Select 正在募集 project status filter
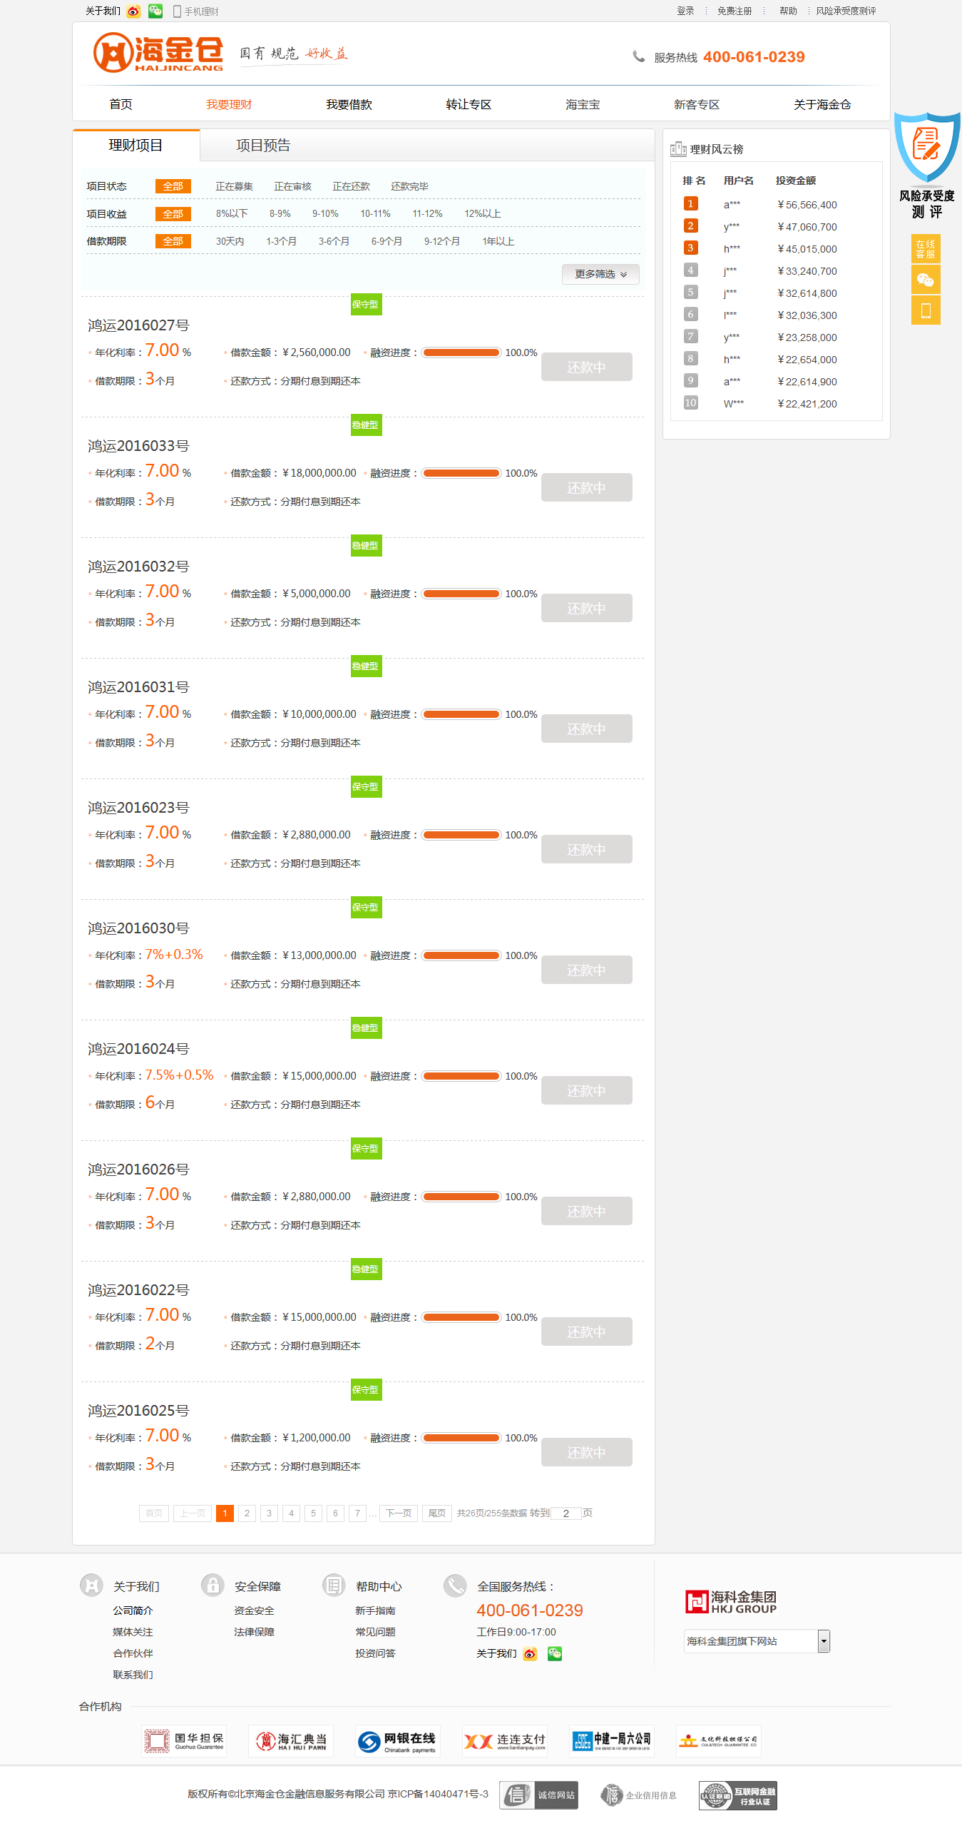The image size is (962, 1831). pyautogui.click(x=234, y=187)
